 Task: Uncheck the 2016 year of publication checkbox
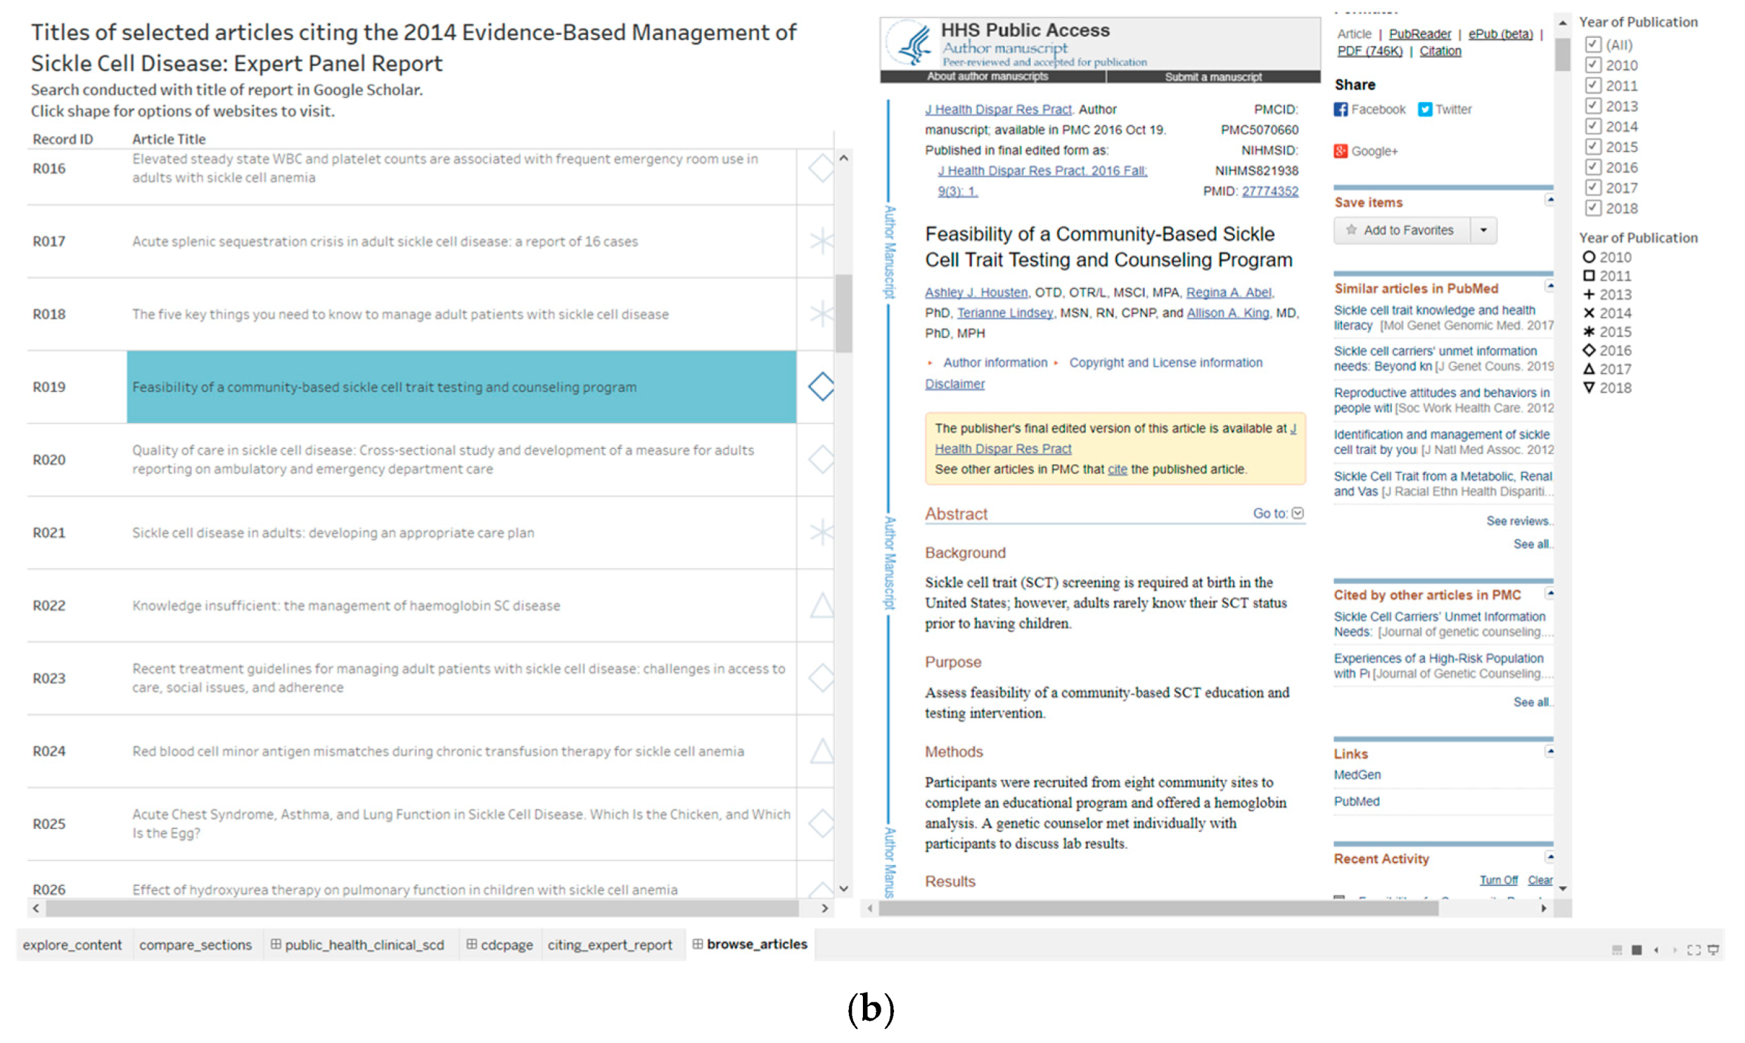coord(1592,167)
